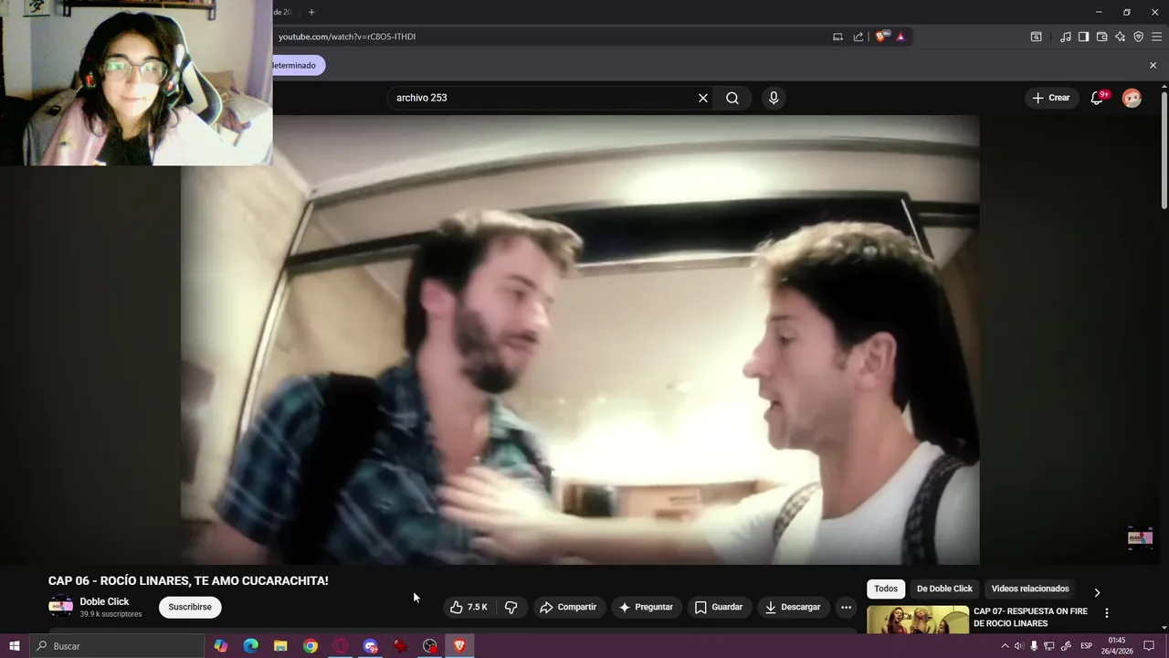Viewport: 1169px width, 658px height.
Task: Expand hidden system tray icons
Action: 1006,646
